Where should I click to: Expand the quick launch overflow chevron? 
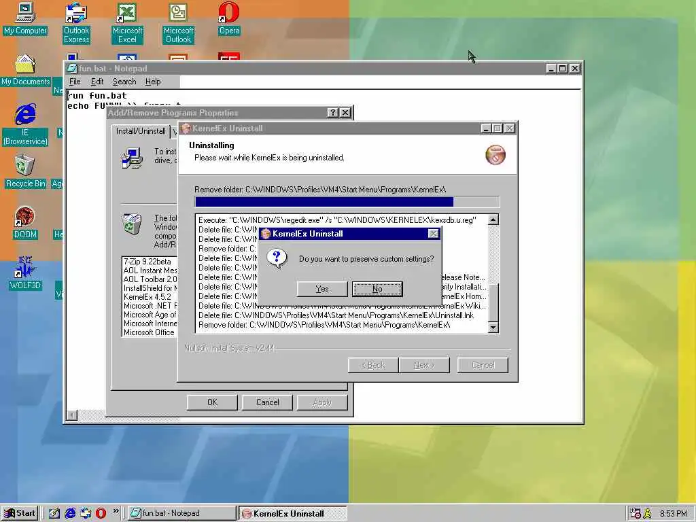tap(116, 511)
